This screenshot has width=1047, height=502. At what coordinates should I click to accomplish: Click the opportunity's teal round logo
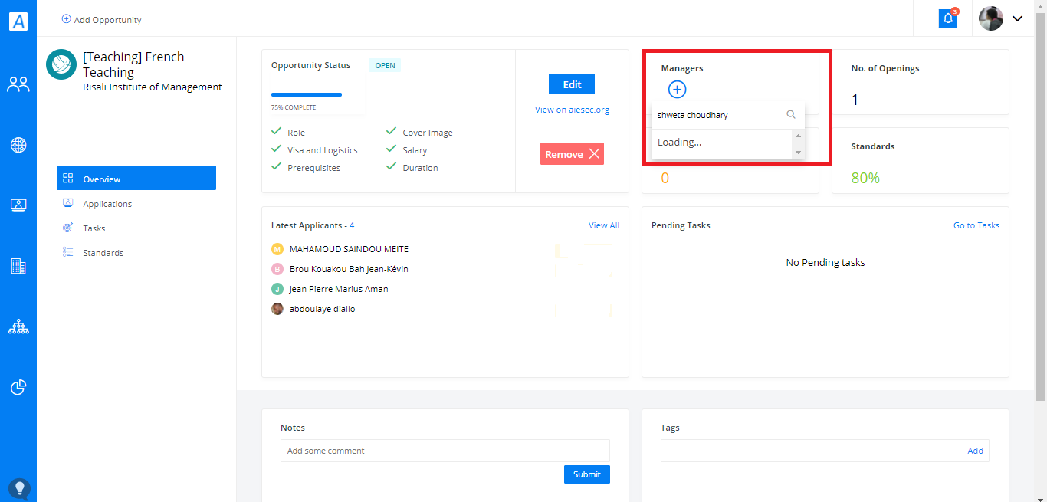pos(61,64)
